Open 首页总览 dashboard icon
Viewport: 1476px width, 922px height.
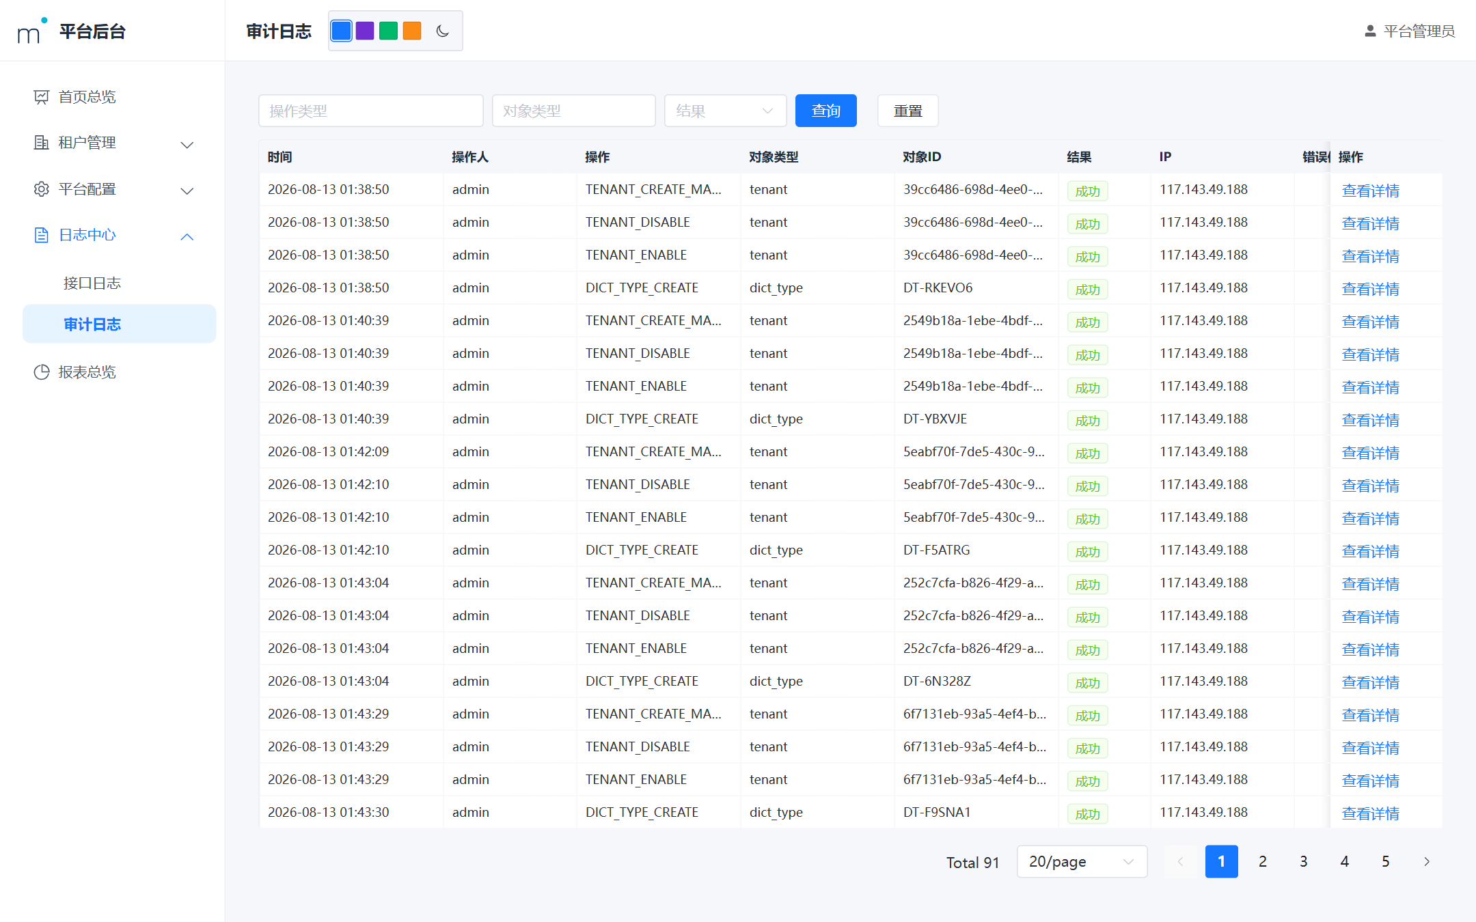(42, 97)
